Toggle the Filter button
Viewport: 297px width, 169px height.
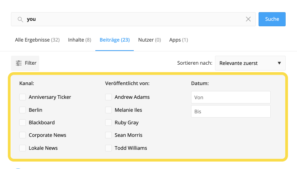pyautogui.click(x=25, y=63)
